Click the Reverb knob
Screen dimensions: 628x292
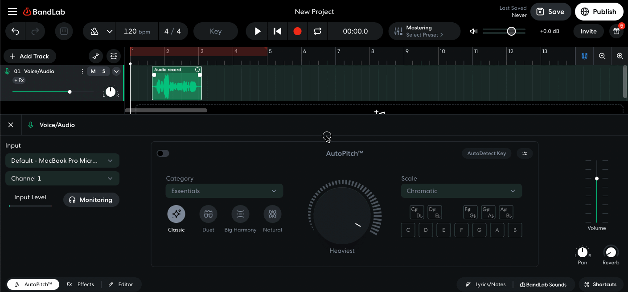[611, 252]
